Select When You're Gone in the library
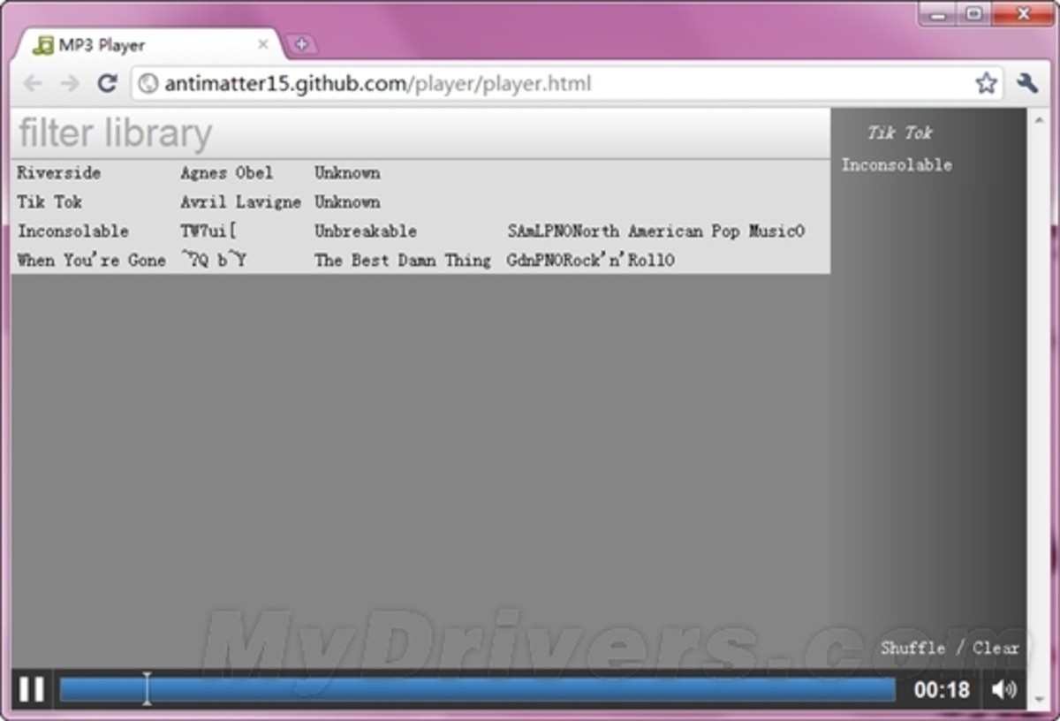This screenshot has width=1060, height=721. coord(91,260)
